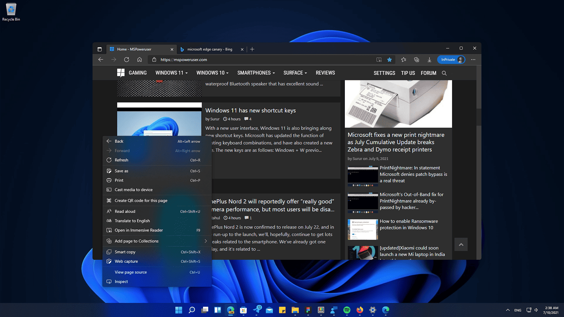Open a new tab with plus button

click(252, 49)
